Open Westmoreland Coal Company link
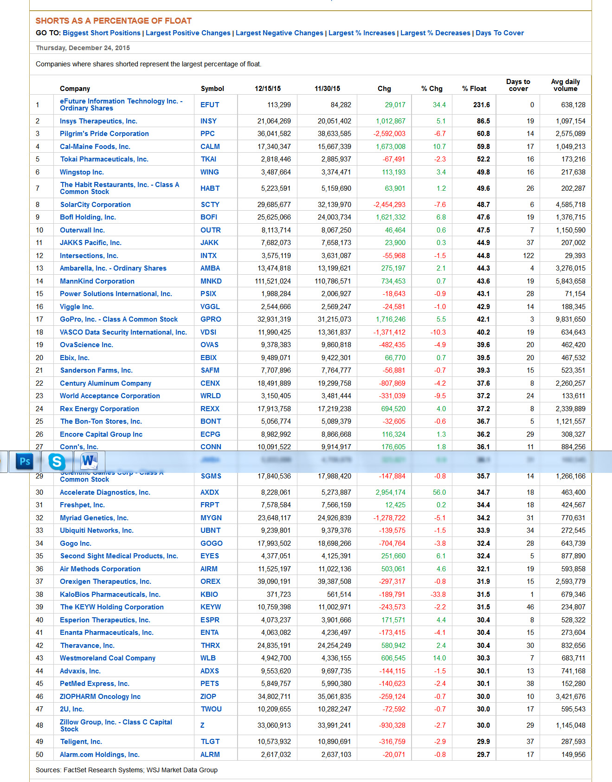Image resolution: width=612 pixels, height=782 pixels. pos(108,658)
